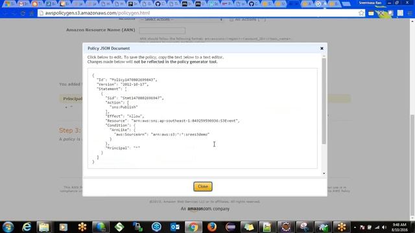Switch to the WordPress browser tab
Image resolution: width=415 pixels, height=233 pixels.
point(213,4)
